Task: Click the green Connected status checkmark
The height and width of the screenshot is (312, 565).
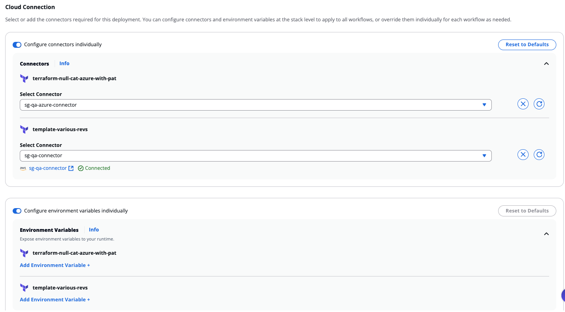Action: pos(81,168)
